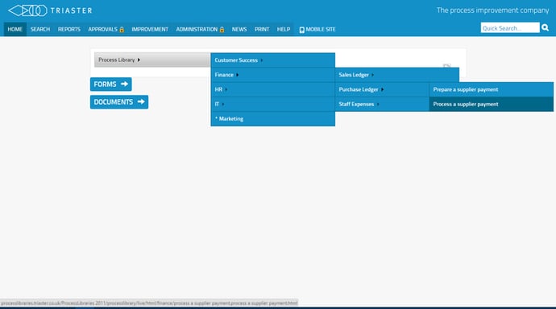Open the Purchase Ledger submenu

point(382,89)
